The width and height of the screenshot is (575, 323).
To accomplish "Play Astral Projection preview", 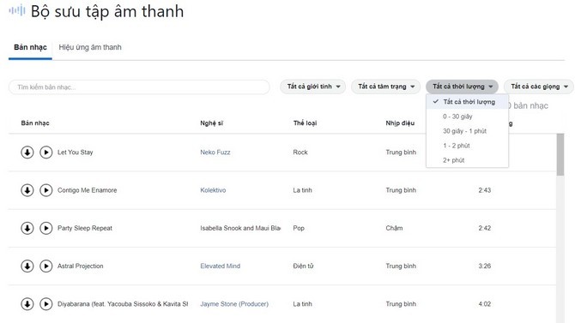I will (45, 266).
